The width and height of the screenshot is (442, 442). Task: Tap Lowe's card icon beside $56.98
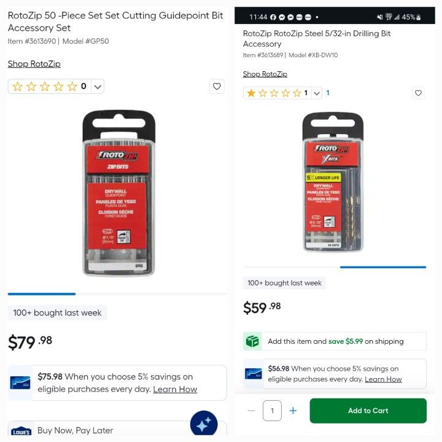tap(253, 374)
